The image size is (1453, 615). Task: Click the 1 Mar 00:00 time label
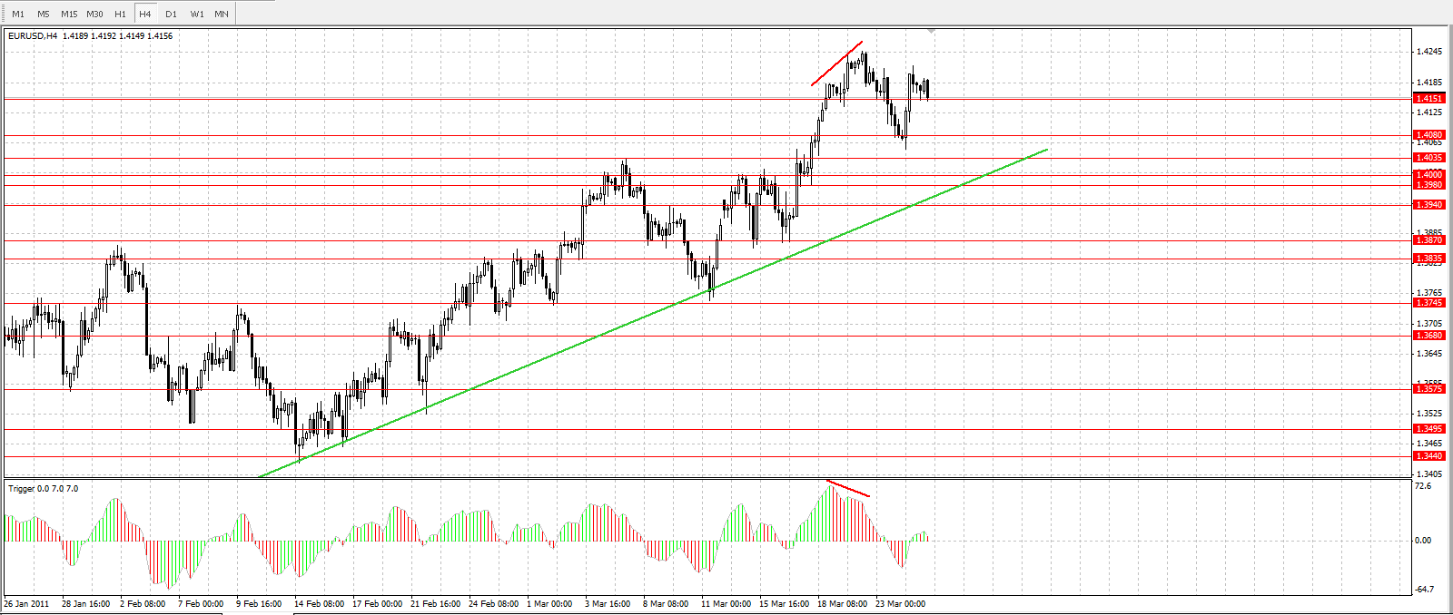[549, 604]
